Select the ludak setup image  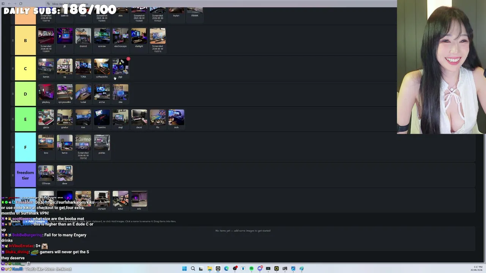[x=83, y=92]
